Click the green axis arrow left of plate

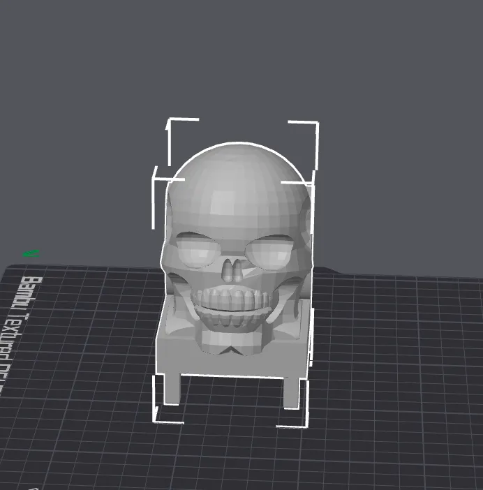[x=31, y=253]
